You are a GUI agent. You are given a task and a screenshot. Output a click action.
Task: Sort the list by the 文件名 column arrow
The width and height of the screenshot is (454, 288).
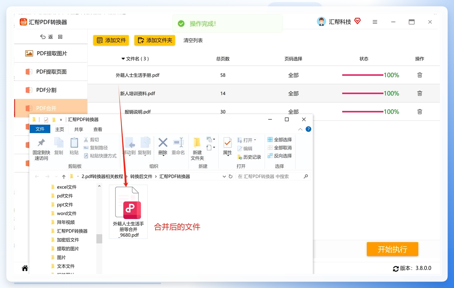123,59
